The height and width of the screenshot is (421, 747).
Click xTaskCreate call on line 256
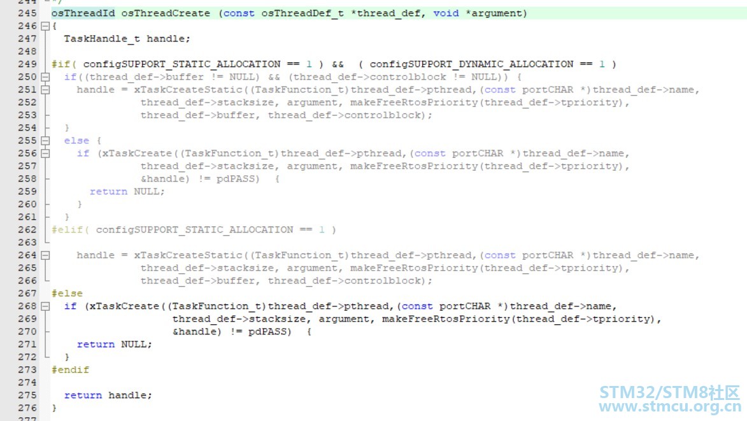[x=137, y=153]
